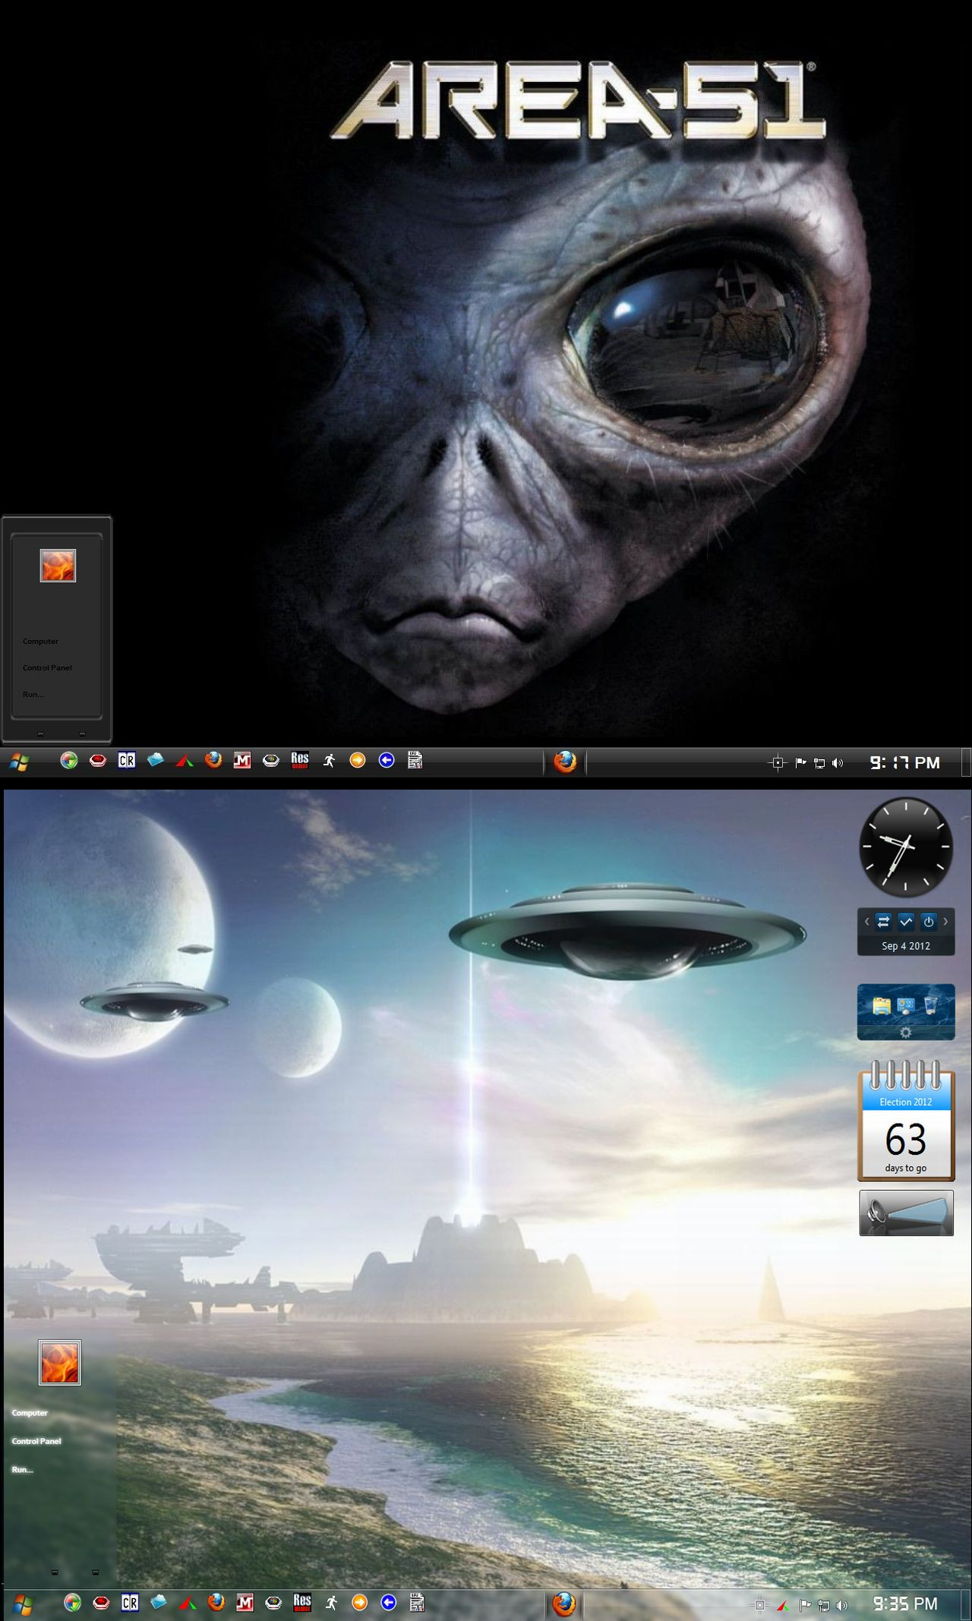The image size is (972, 1621).
Task: Switch to running Firefox window, lower light taskbar
Action: pyautogui.click(x=563, y=1604)
